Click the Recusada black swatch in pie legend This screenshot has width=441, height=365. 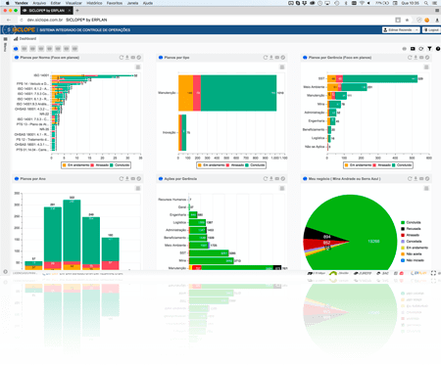point(403,229)
